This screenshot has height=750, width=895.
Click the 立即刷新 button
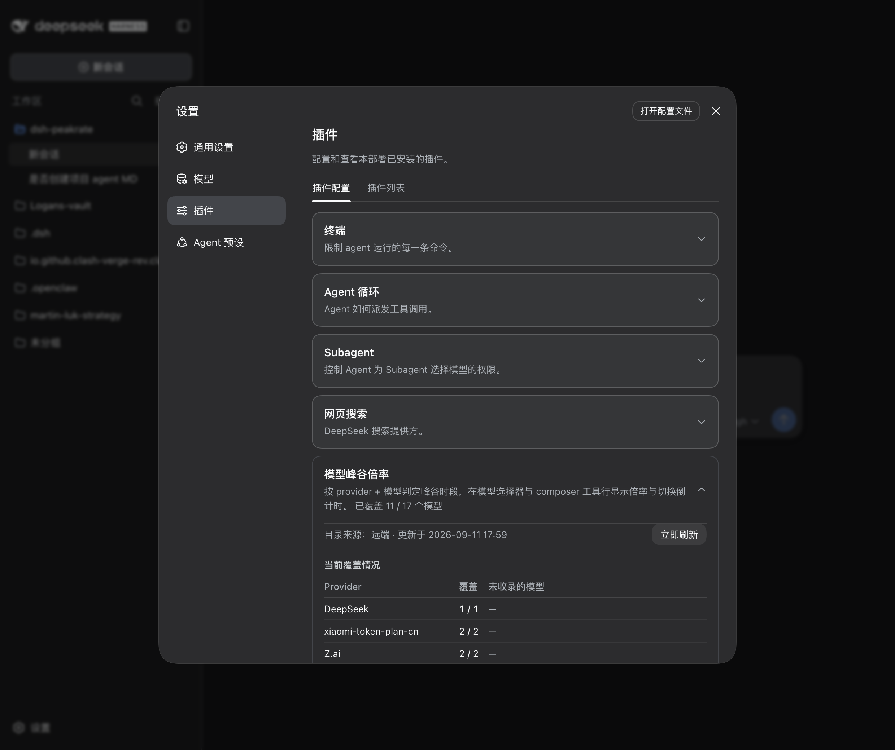pos(679,534)
